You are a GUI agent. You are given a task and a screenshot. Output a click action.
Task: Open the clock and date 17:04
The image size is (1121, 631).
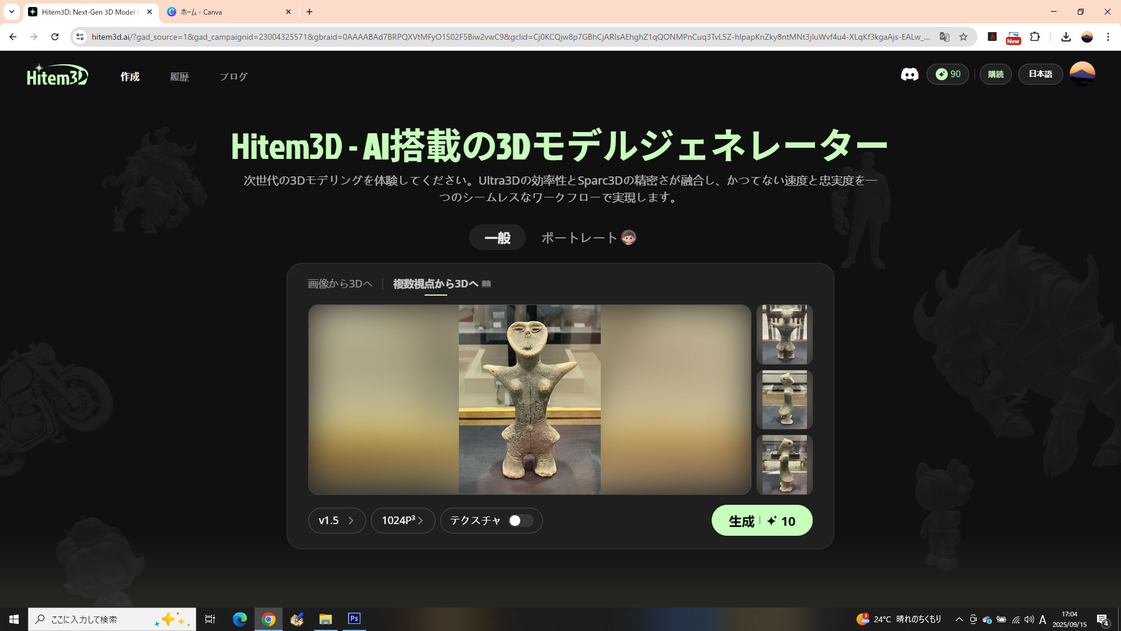click(x=1070, y=619)
